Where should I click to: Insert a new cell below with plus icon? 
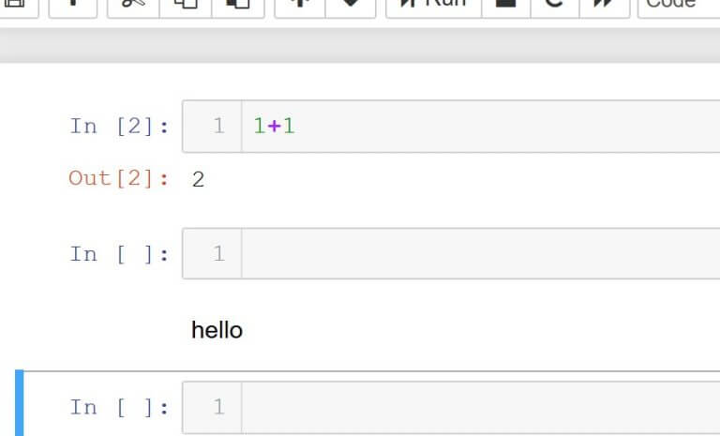point(74,5)
